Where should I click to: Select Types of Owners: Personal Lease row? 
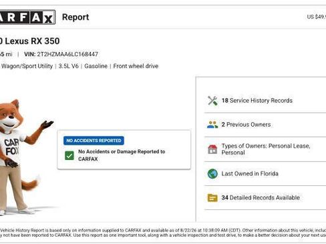tap(265, 149)
